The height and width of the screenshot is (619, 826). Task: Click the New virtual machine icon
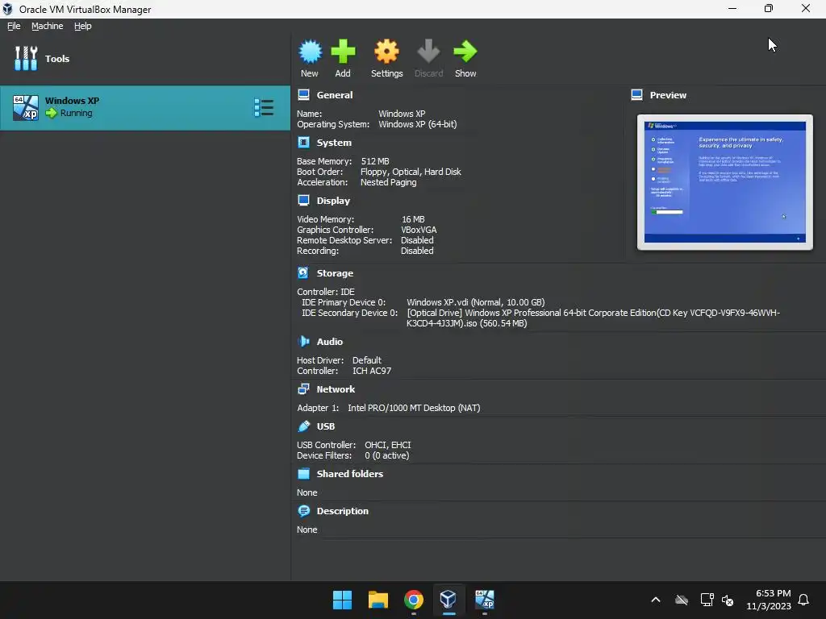pos(310,52)
